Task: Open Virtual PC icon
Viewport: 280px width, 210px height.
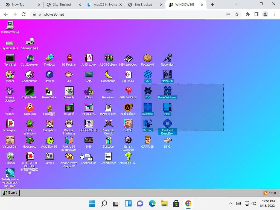Action: [89, 109]
